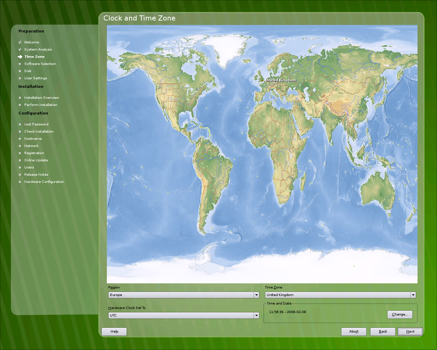
Task: Click the United Kingdom marker on map
Action: [x=263, y=80]
